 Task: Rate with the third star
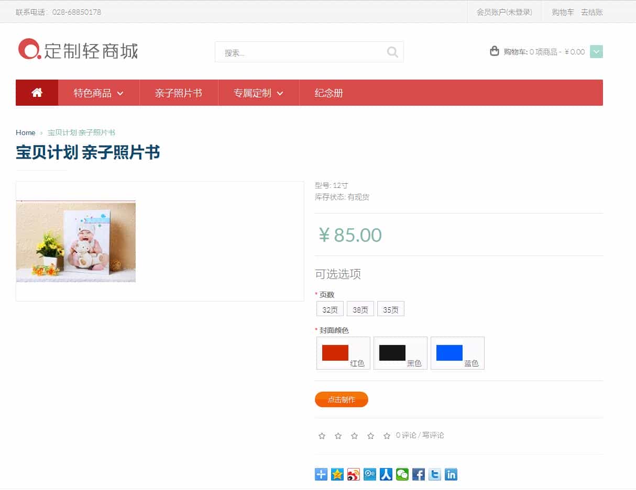point(354,436)
